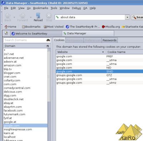Click the Search Domains field
The image size is (143, 141).
pos(25,40)
